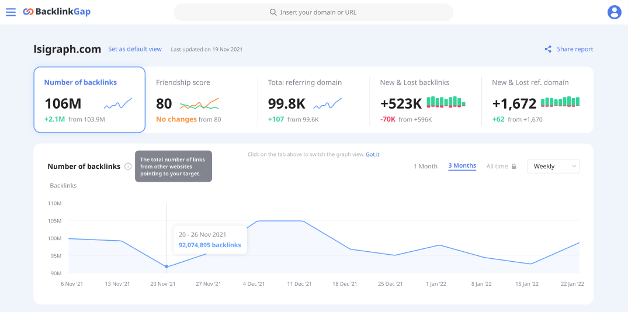628x312 pixels.
Task: Click the 20 - 26 Nov 2021 tooltip date
Action: [x=202, y=235]
